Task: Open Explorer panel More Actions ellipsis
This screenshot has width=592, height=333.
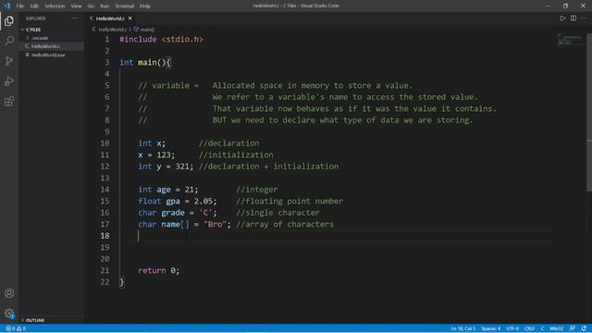Action: tap(75, 18)
